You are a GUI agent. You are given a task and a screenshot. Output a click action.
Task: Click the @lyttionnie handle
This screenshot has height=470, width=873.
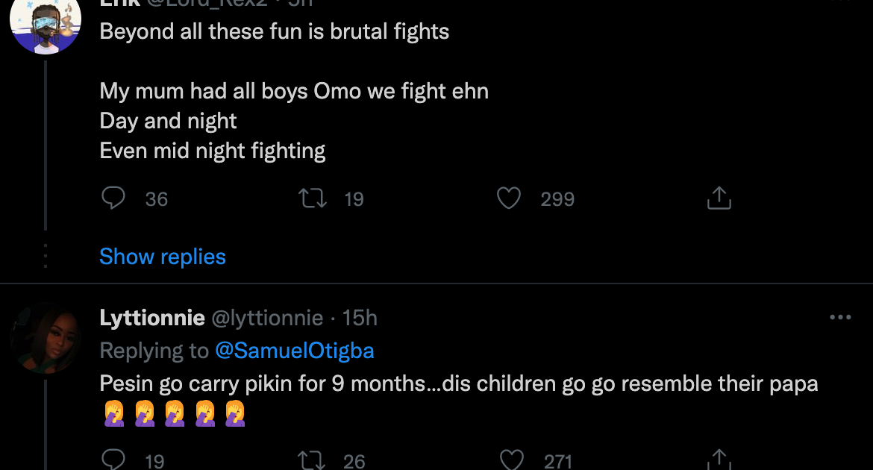point(268,319)
